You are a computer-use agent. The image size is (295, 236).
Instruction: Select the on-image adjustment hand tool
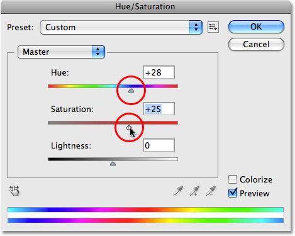click(x=14, y=191)
